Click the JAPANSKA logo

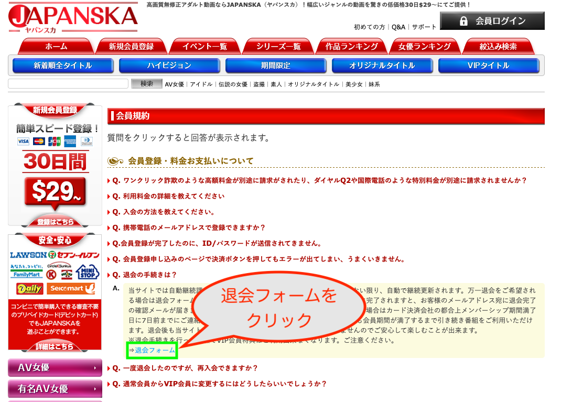pos(73,18)
